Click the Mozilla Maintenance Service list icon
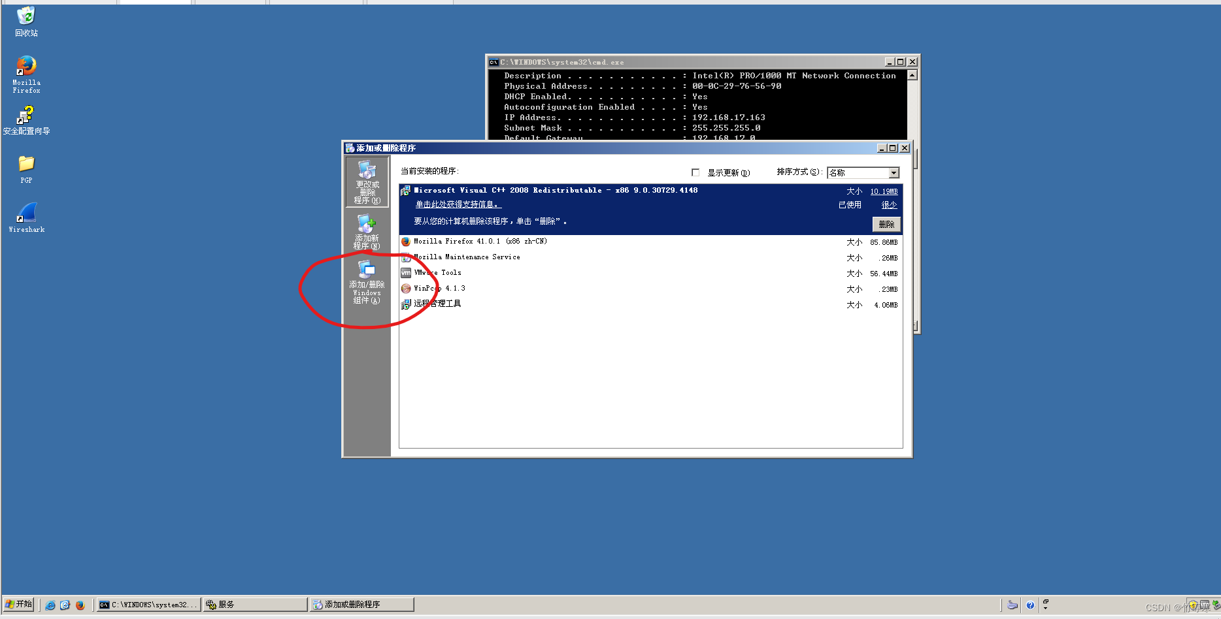Image resolution: width=1221 pixels, height=619 pixels. pos(406,257)
